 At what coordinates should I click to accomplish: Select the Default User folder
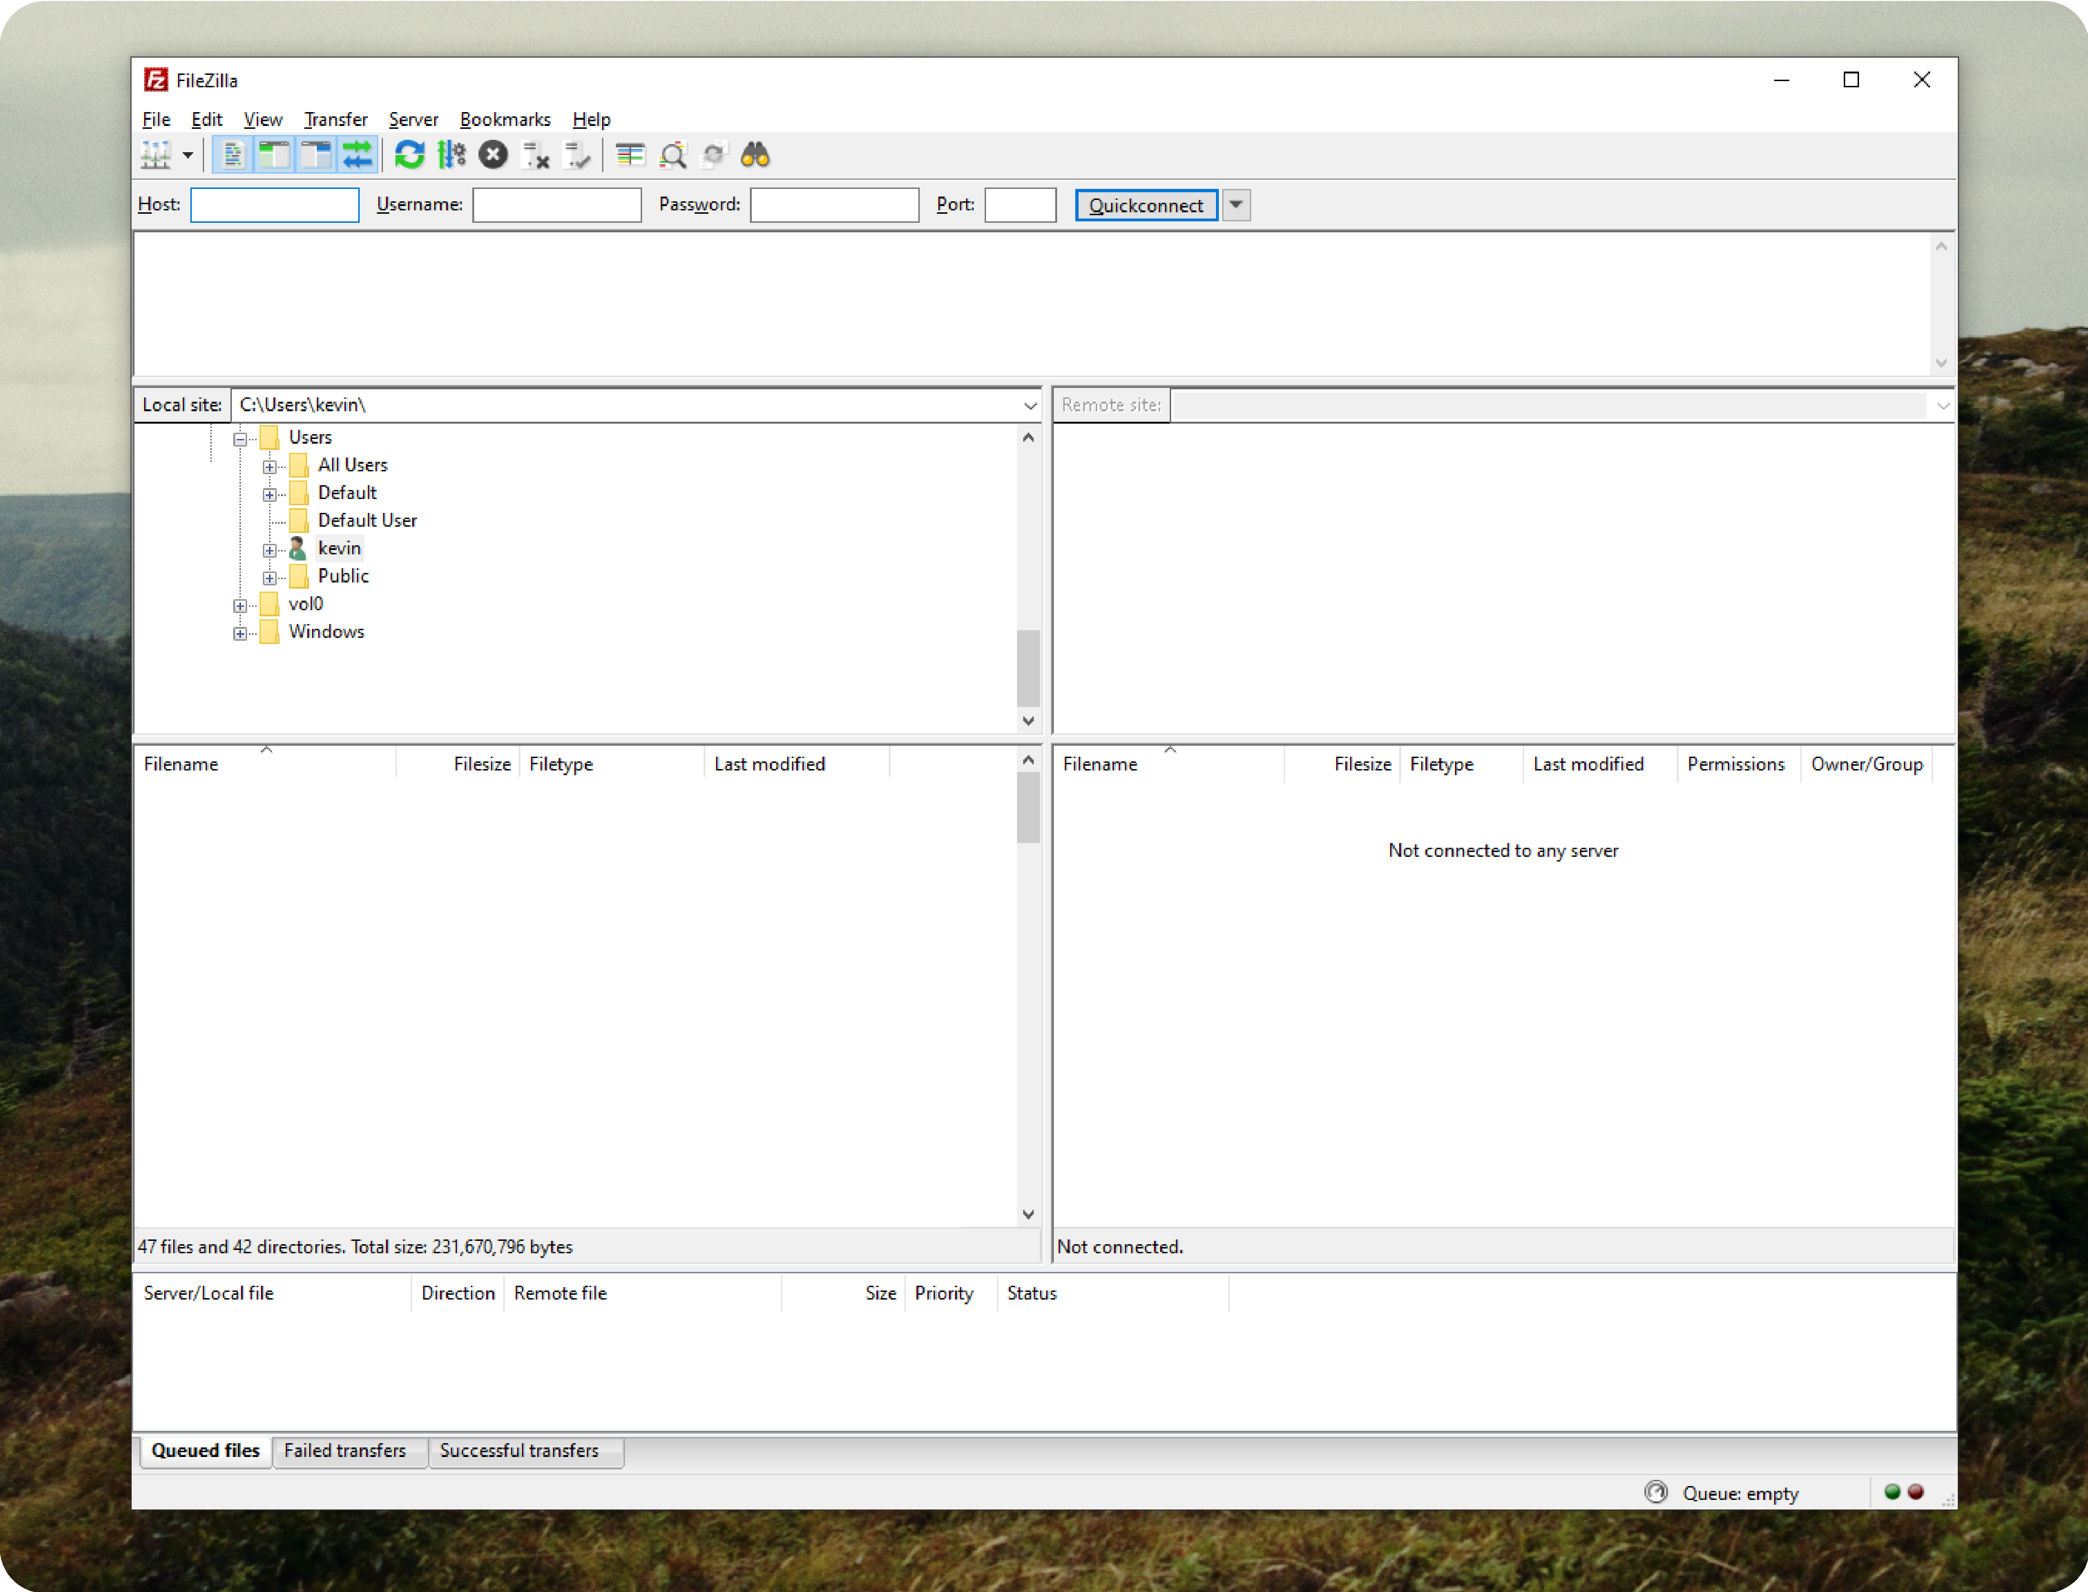367,520
